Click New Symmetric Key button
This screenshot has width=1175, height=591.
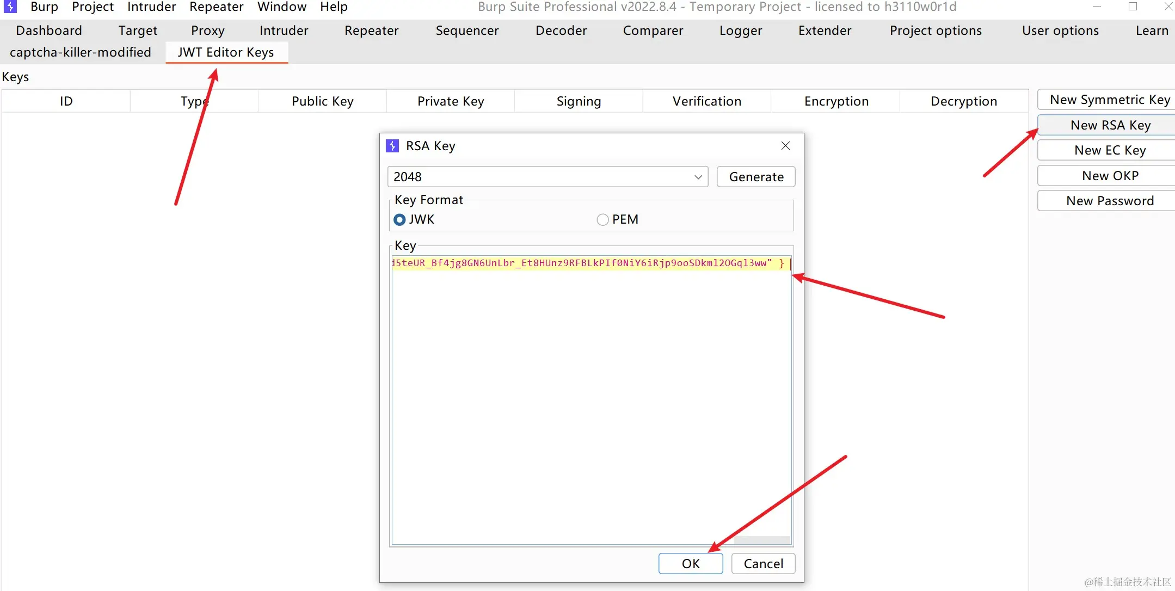click(1109, 100)
